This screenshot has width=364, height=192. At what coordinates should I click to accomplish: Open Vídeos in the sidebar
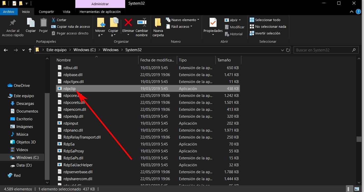[x=19, y=150]
